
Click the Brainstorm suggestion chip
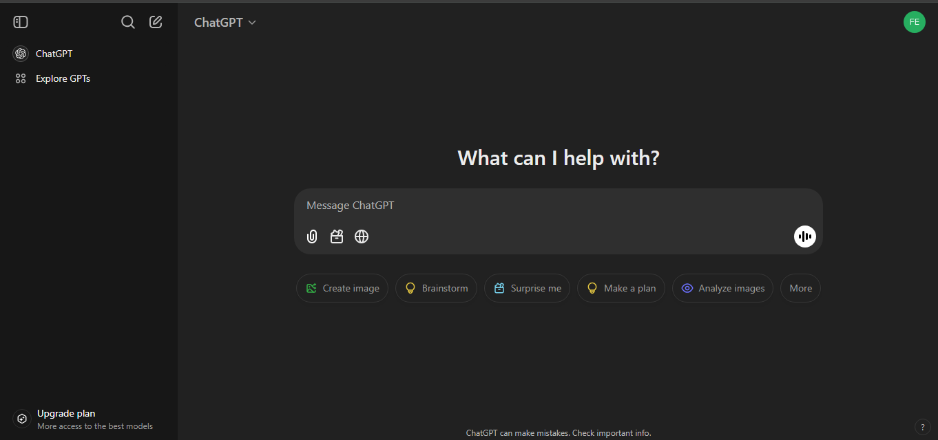[x=436, y=288]
